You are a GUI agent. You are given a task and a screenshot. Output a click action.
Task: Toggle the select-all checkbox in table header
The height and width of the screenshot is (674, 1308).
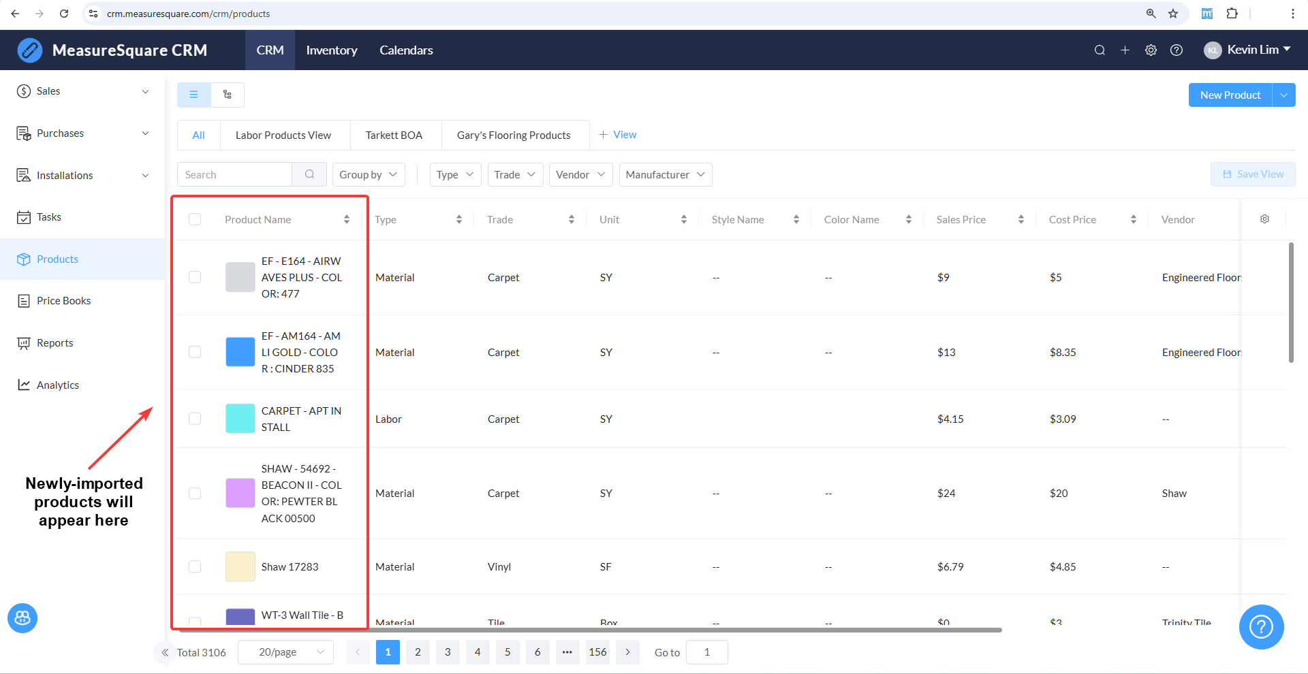click(195, 219)
